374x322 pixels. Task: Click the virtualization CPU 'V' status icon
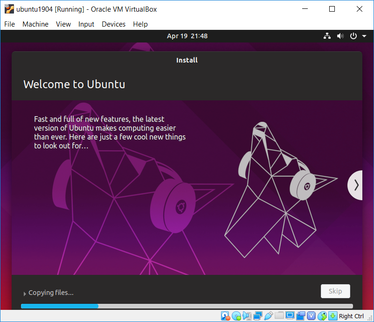(311, 316)
